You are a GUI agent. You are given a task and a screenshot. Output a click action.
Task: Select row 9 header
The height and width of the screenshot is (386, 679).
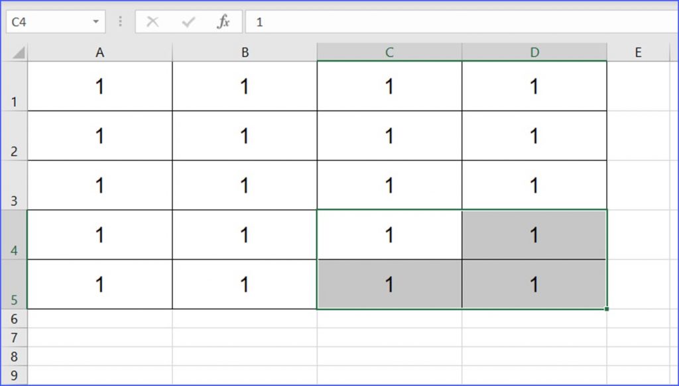14,375
